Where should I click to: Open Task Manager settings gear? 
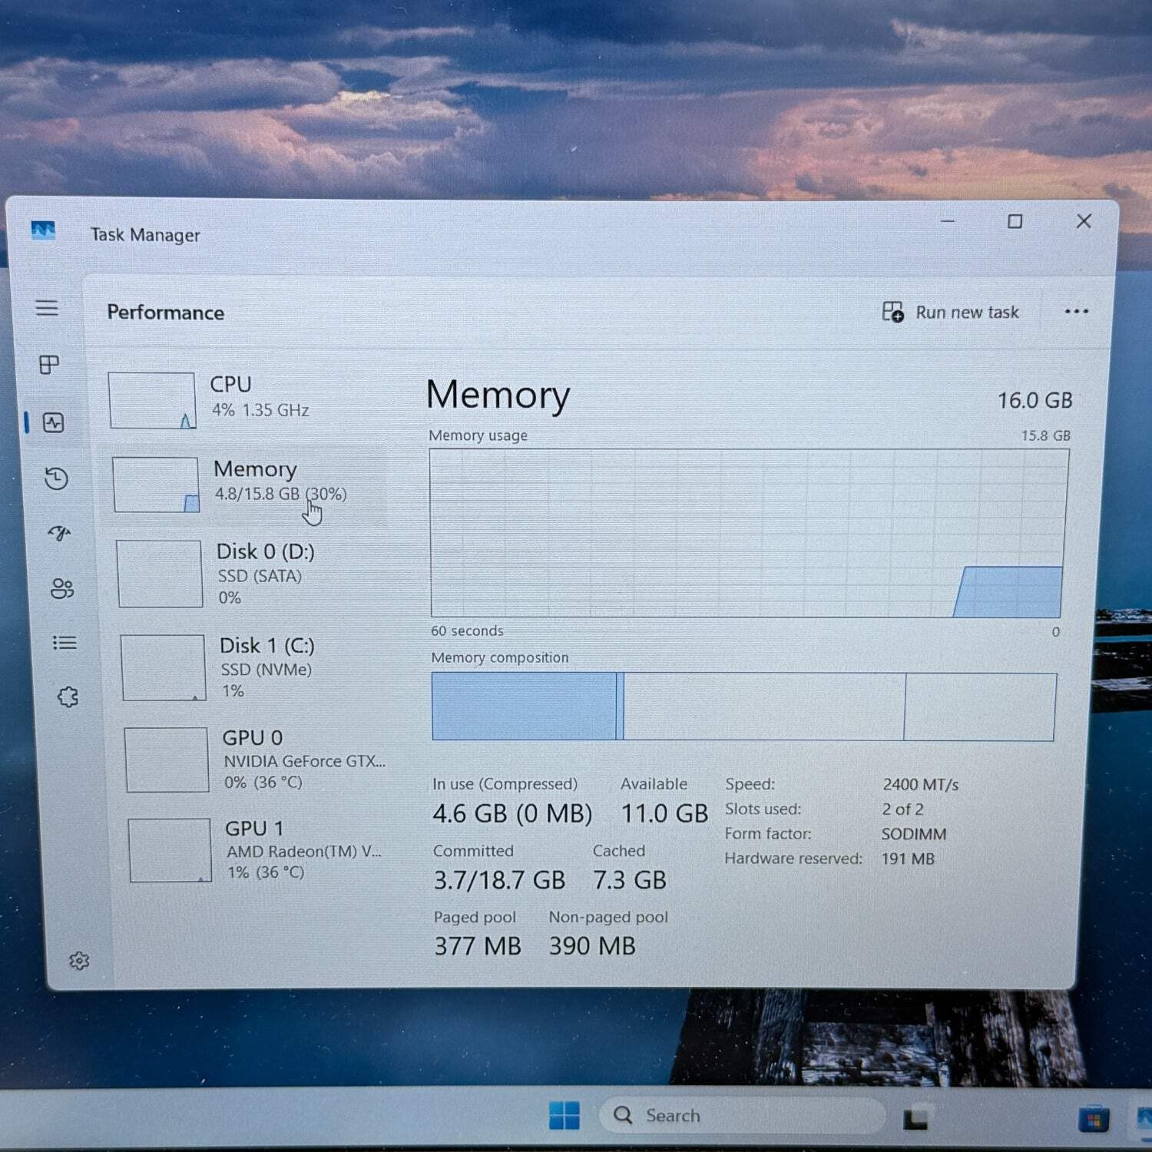click(79, 961)
